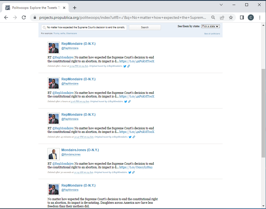Open the Chrome profile avatar C
This screenshot has height=209, width=266.
251,17
